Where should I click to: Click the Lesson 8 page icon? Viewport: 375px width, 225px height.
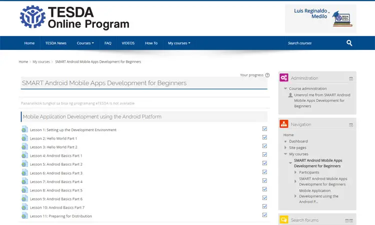click(24, 190)
